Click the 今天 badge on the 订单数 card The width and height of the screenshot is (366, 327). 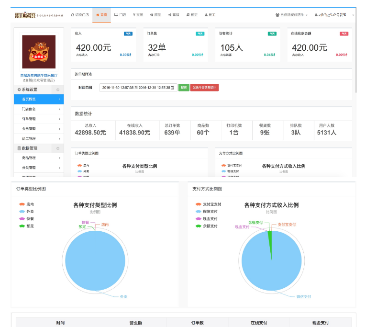200,34
